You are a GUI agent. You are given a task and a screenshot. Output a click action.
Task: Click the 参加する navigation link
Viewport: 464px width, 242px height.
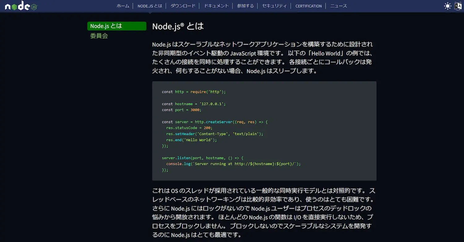click(245, 6)
